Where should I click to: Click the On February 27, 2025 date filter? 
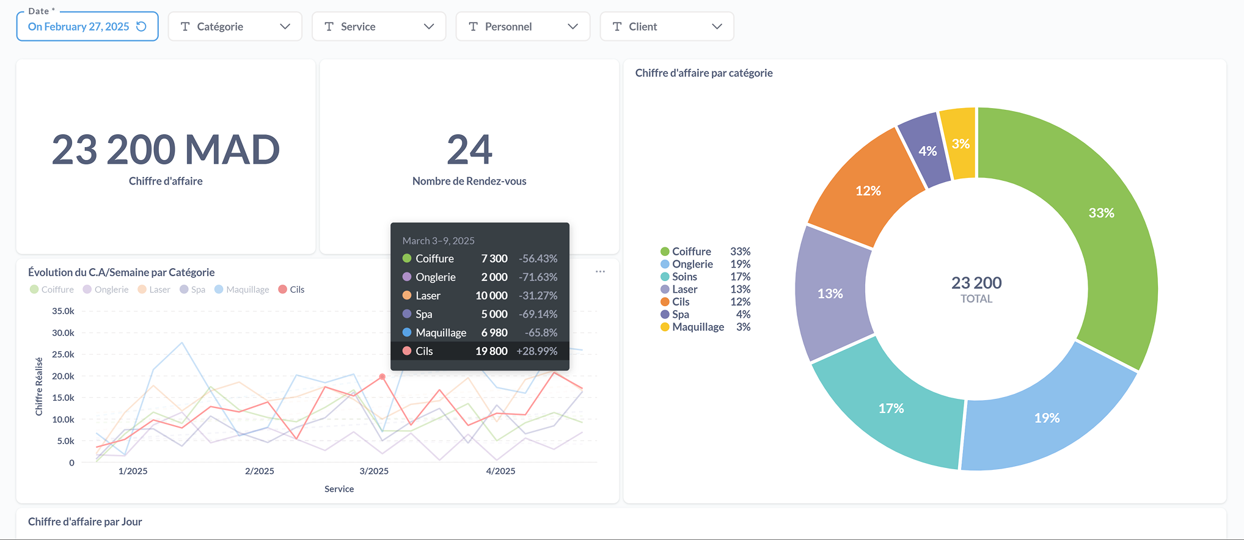point(78,26)
